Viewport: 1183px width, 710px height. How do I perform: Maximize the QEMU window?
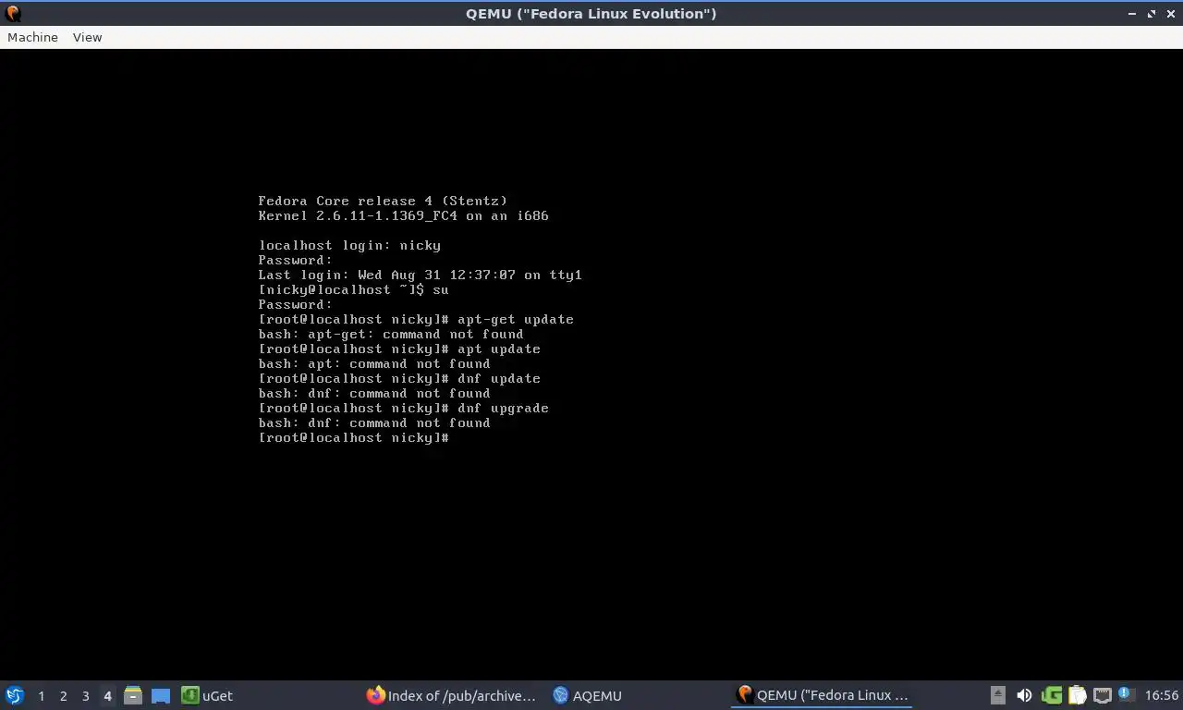(x=1152, y=14)
